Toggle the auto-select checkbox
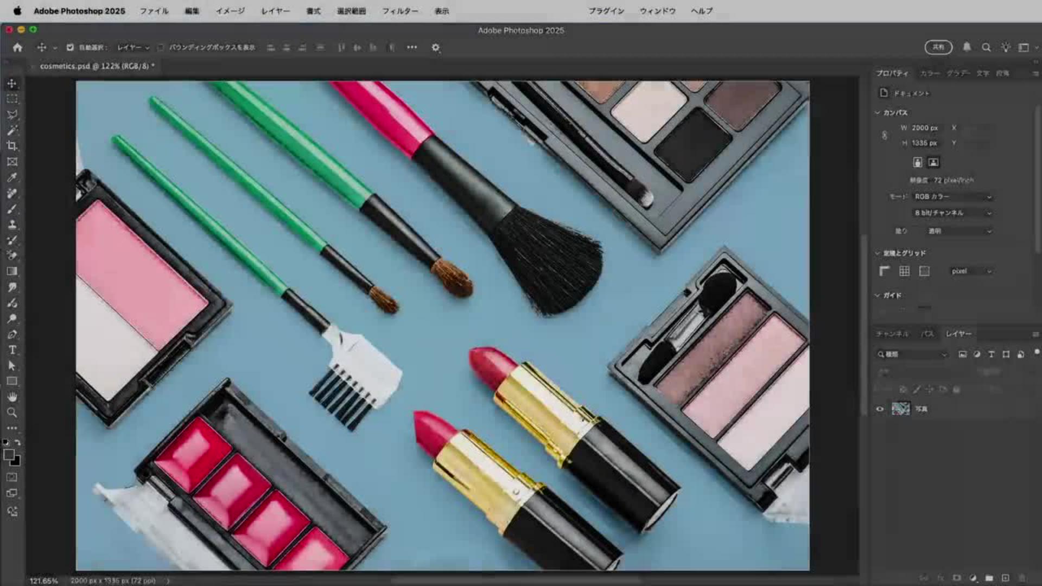The height and width of the screenshot is (586, 1042). click(x=70, y=48)
